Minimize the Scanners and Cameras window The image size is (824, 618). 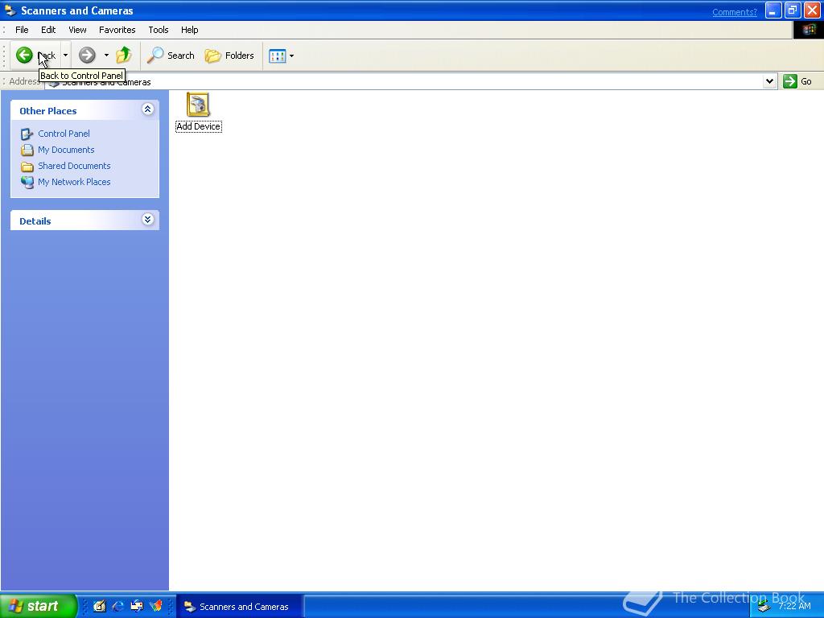click(773, 10)
